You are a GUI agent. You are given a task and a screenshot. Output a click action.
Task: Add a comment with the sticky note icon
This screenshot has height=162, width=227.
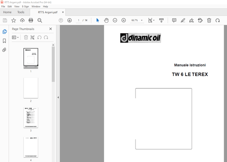[x=174, y=20]
